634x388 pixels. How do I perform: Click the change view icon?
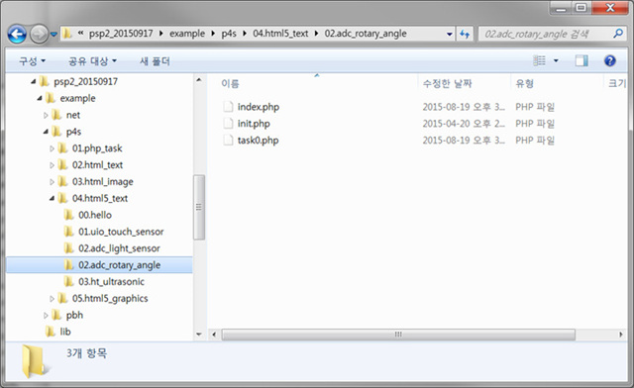[539, 61]
